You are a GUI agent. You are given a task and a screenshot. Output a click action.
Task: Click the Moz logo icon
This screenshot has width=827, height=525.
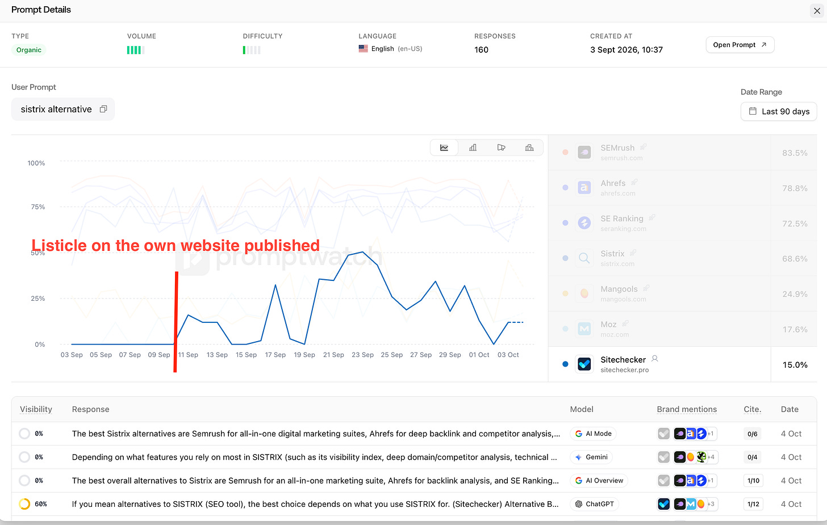[x=584, y=329]
